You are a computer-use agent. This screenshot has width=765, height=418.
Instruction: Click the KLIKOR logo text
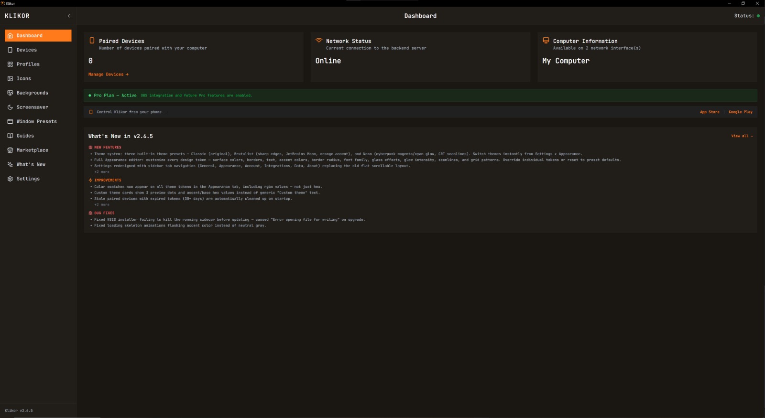17,16
